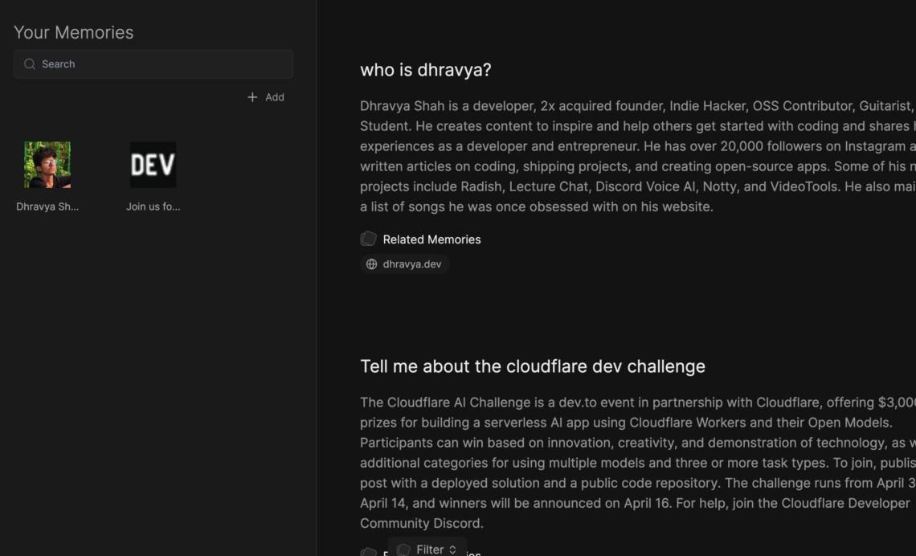This screenshot has width=916, height=556.
Task: Open the Dhravya Shah photo memory
Action: (47, 165)
